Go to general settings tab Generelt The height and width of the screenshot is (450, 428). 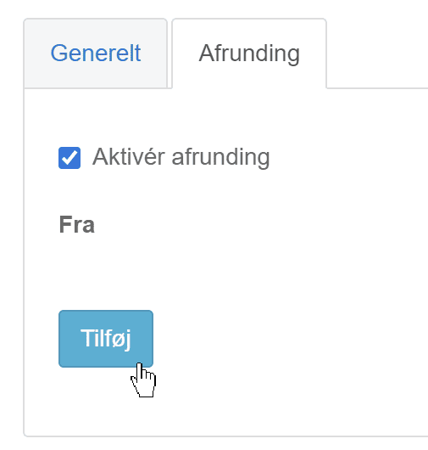(96, 53)
